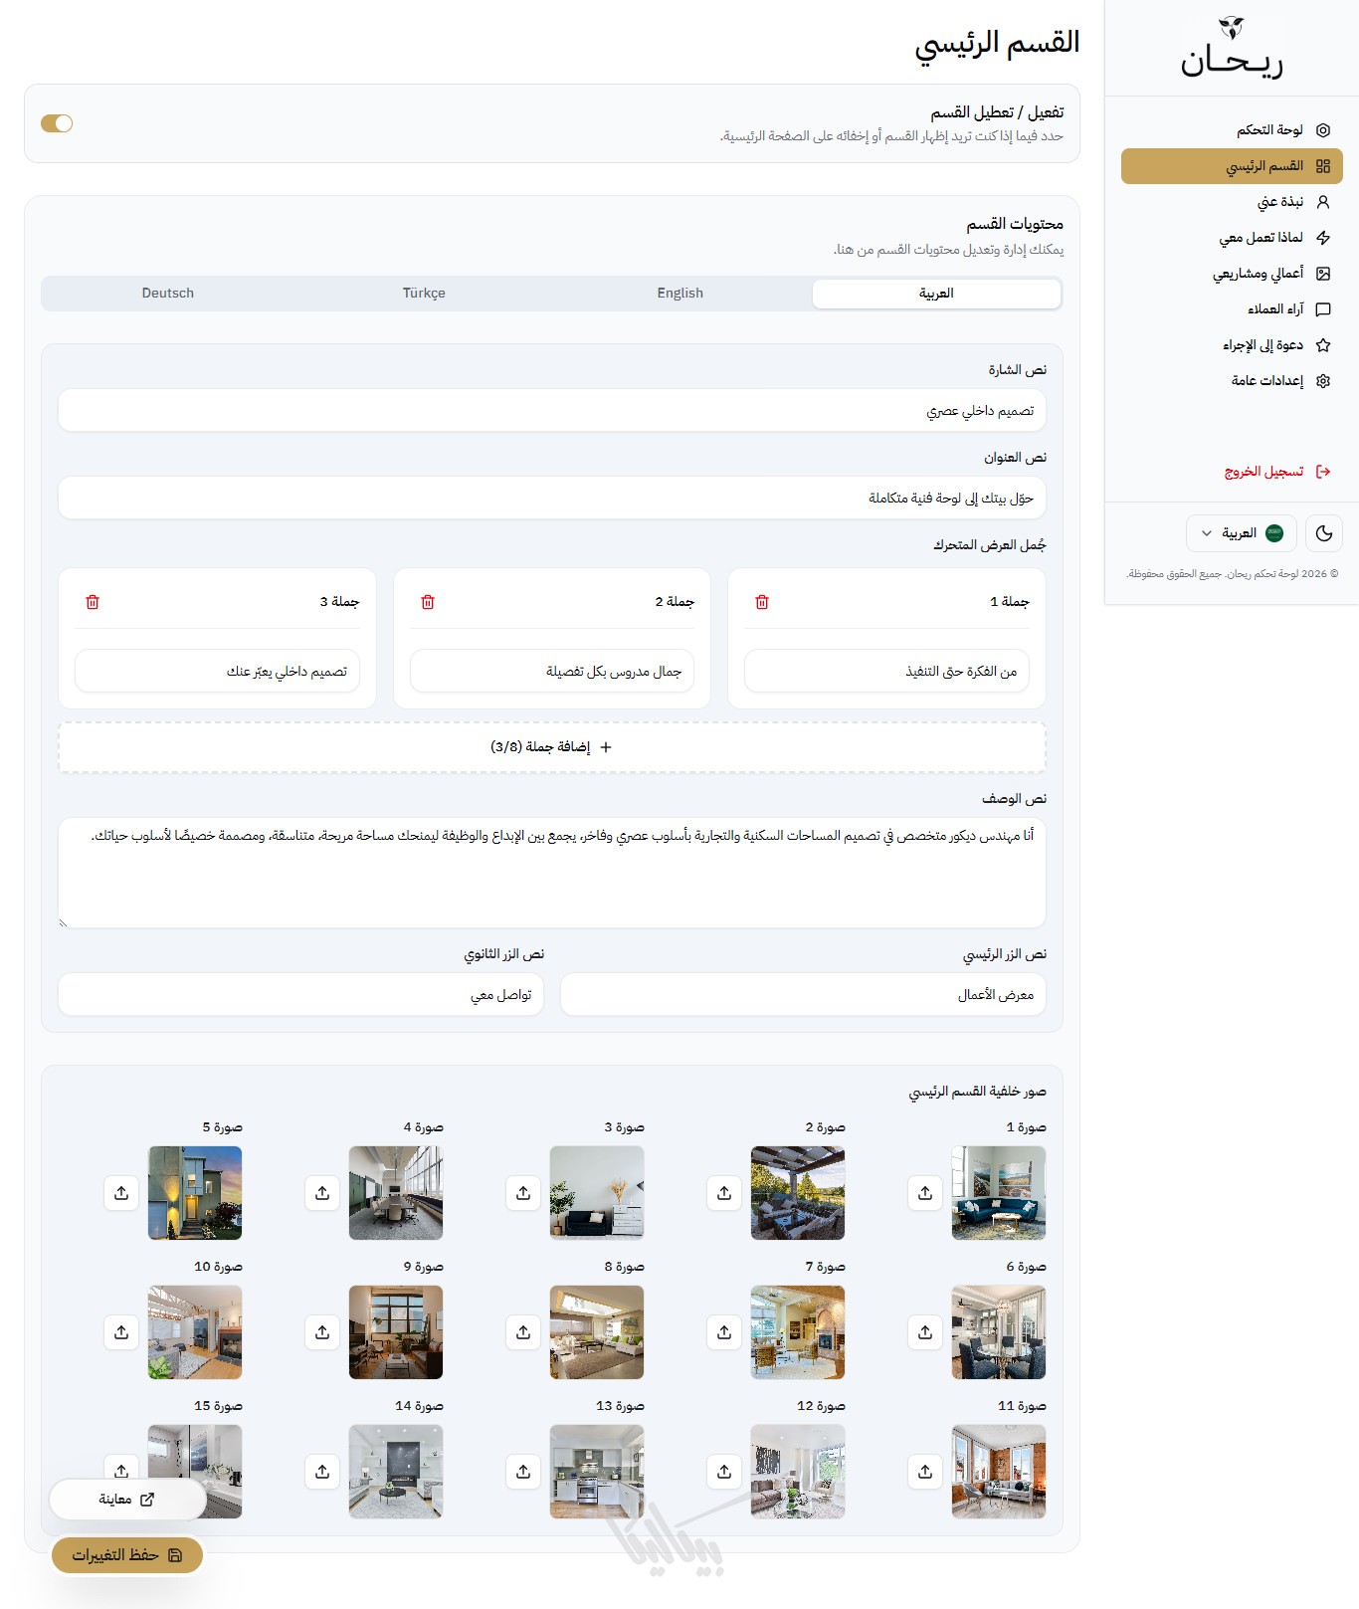The height and width of the screenshot is (1609, 1359).
Task: Click the Reyhan logo in the sidebar
Action: pos(1232,49)
